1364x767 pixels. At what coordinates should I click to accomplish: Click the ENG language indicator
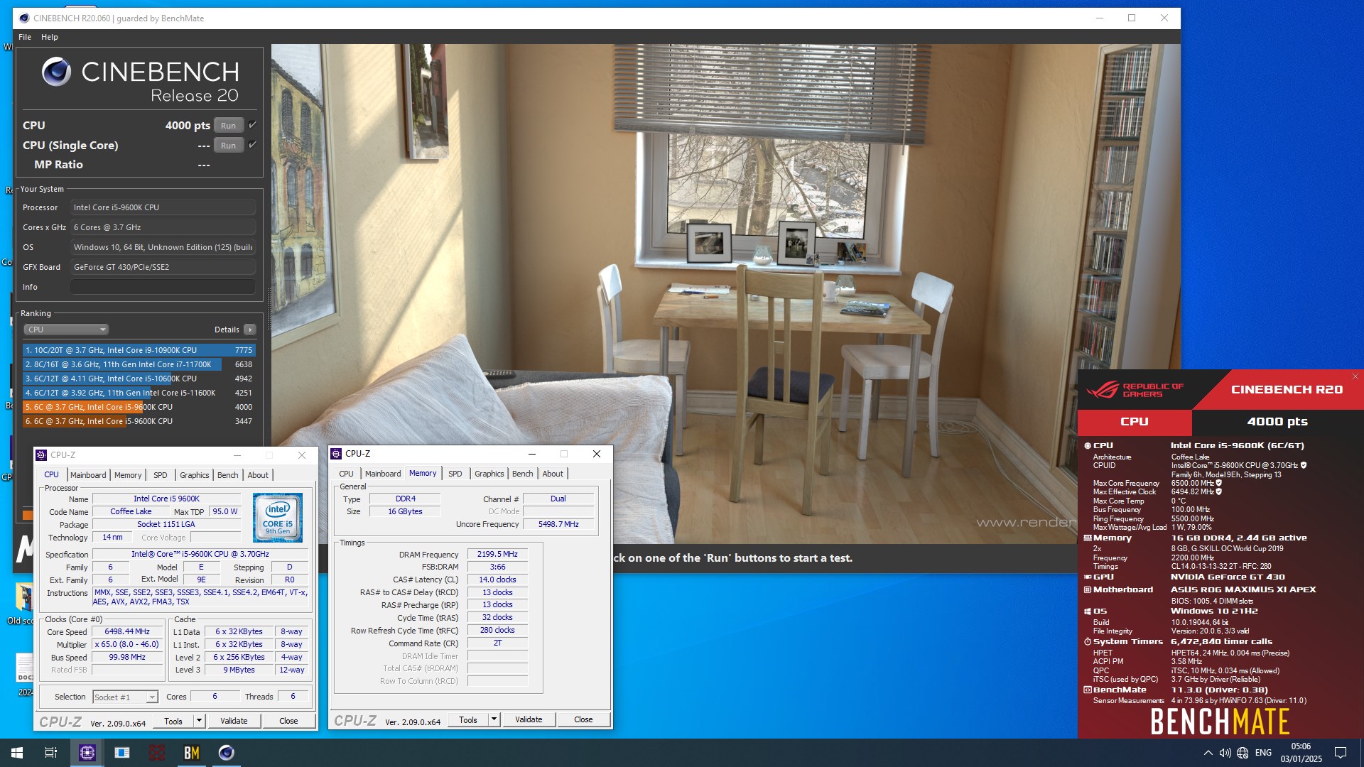click(1263, 753)
